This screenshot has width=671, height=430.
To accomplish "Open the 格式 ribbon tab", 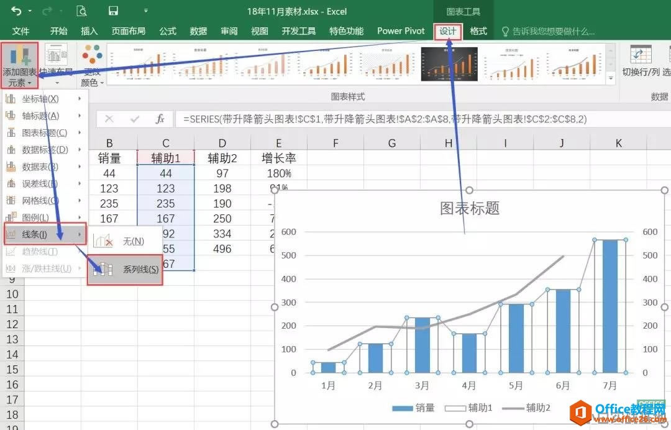I will click(x=478, y=31).
